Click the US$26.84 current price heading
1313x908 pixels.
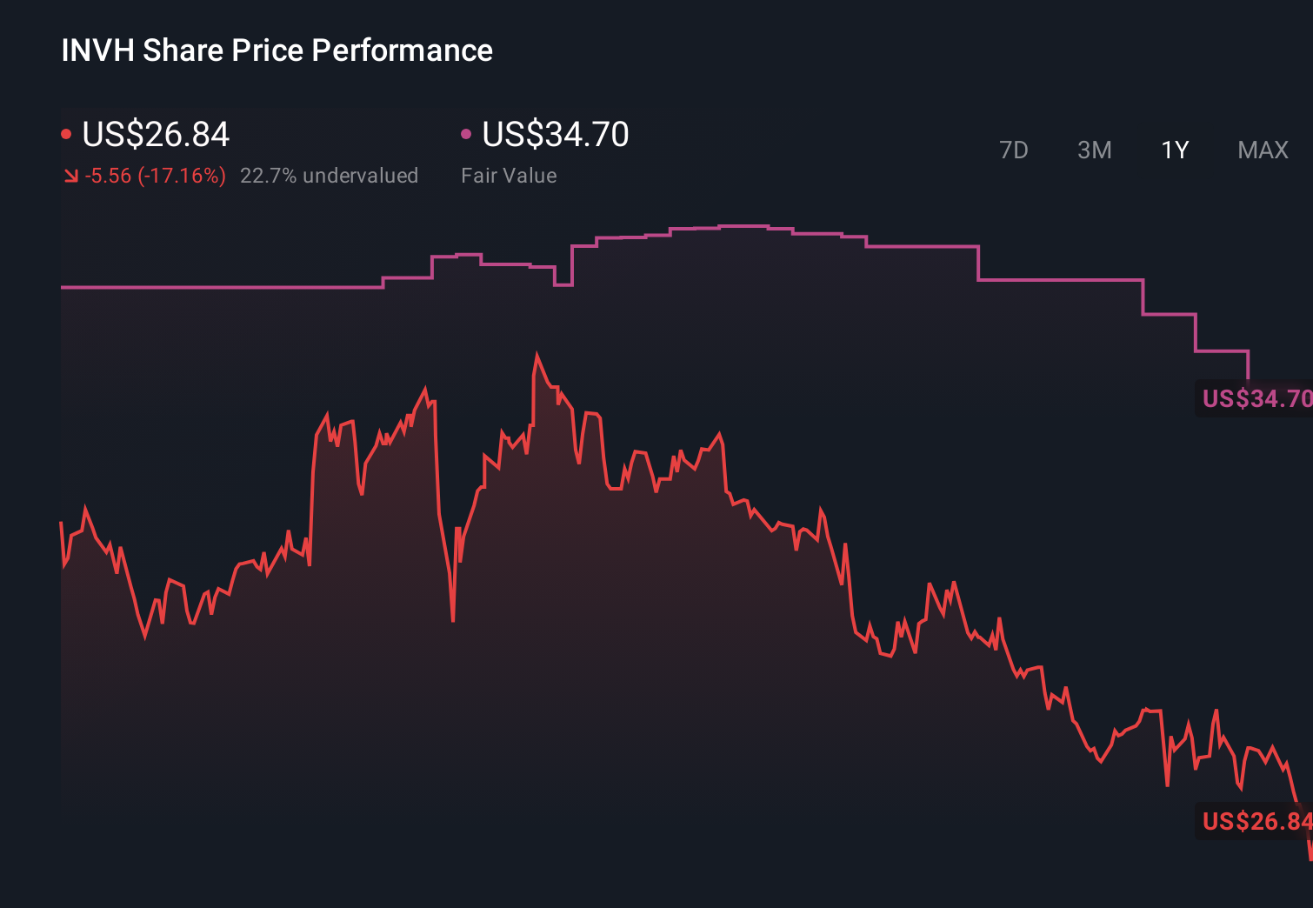pyautogui.click(x=155, y=135)
